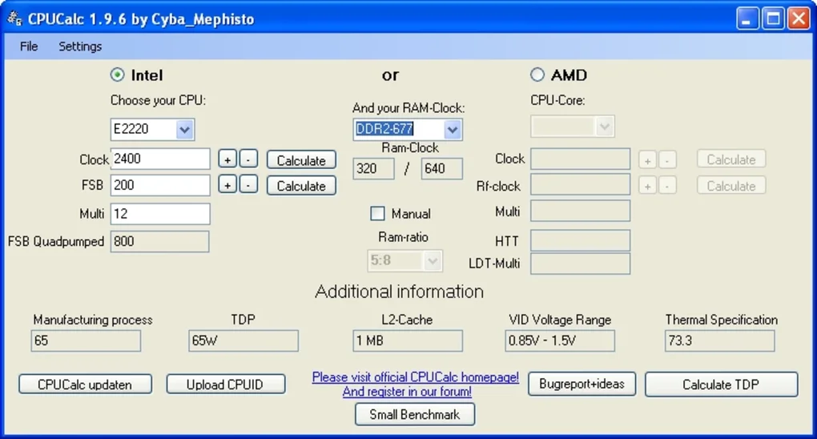Click Calculate next to Clock field
The width and height of the screenshot is (817, 439).
click(x=301, y=160)
